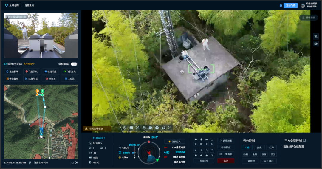The image size is (322, 169).
Task: Toggle 飞机关机 drone power
Action: pyautogui.click(x=31, y=72)
